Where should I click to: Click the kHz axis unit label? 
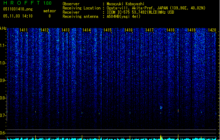point(3,28)
